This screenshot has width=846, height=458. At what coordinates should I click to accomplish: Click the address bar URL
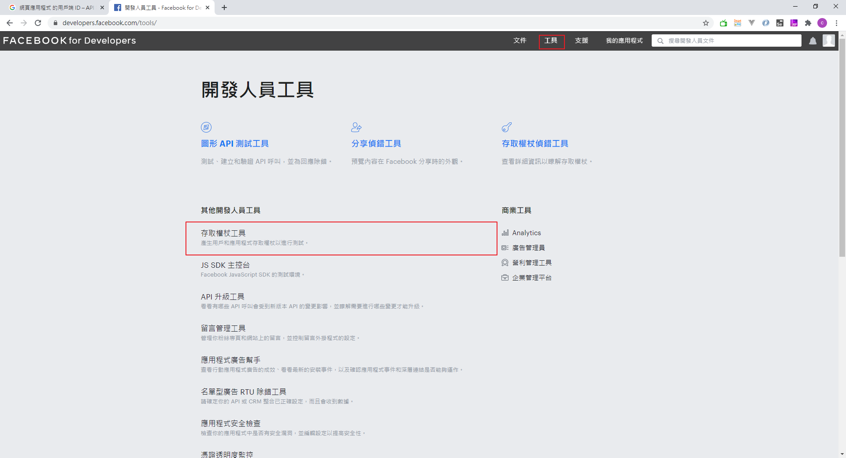(110, 23)
